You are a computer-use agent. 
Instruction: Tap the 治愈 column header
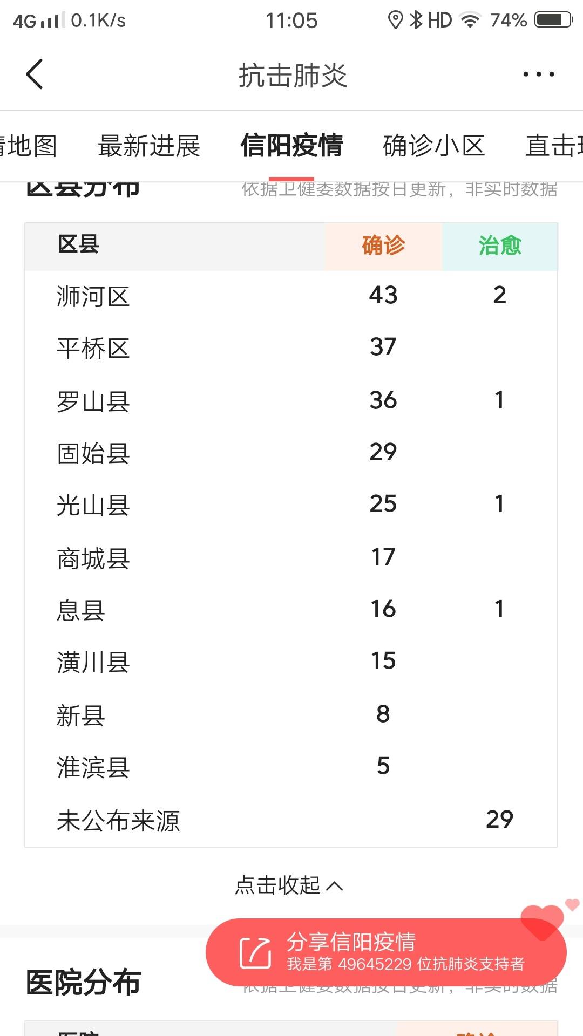click(x=500, y=246)
